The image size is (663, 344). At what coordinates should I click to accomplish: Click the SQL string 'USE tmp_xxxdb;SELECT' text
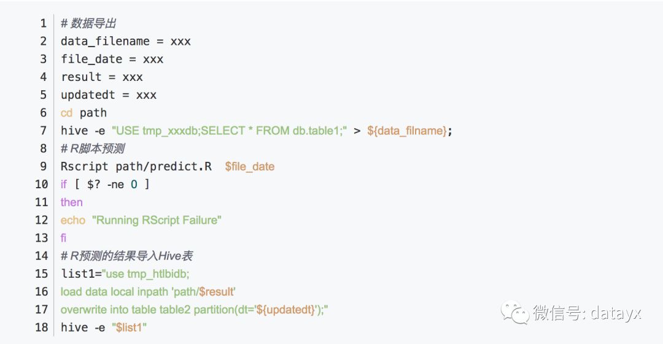tap(179, 131)
